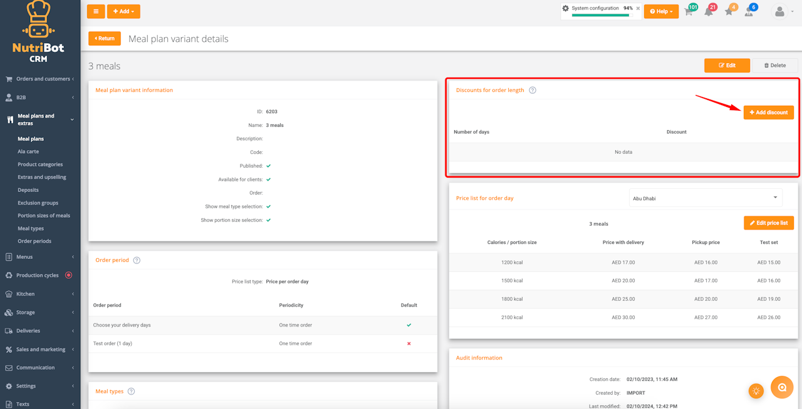The image size is (802, 409).
Task: Click the star icon with badge 4
Action: point(729,11)
